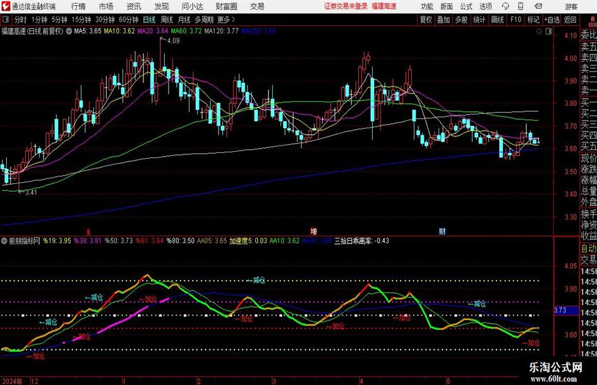Click the 福建高速 stock name in title bar
Image resolution: width=597 pixels, height=385 pixels.
384,6
